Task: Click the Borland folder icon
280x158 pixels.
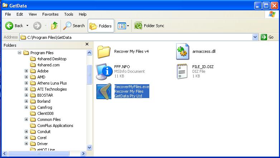Action: [33, 101]
